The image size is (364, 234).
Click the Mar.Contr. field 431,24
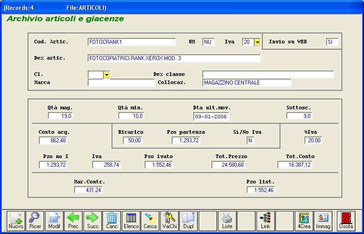[89, 190]
